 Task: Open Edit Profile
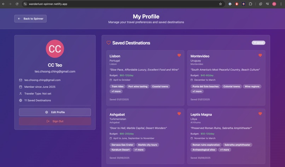tap(55, 112)
